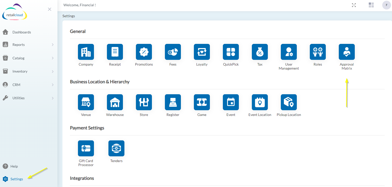The image size is (392, 187).
Task: Click the 'Welcome, Financial !' header text
Action: click(x=80, y=5)
